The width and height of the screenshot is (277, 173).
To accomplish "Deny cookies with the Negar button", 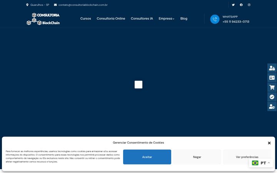I will (x=197, y=157).
